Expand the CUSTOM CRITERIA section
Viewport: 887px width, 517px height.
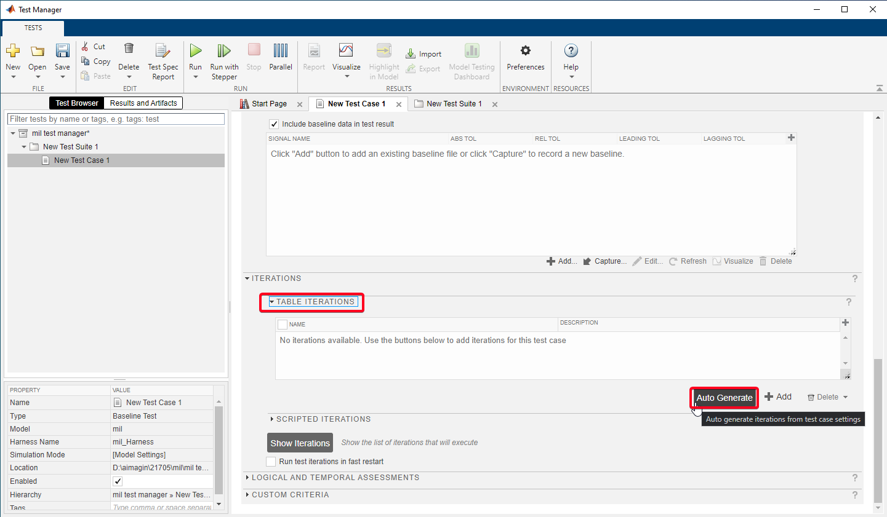[247, 495]
